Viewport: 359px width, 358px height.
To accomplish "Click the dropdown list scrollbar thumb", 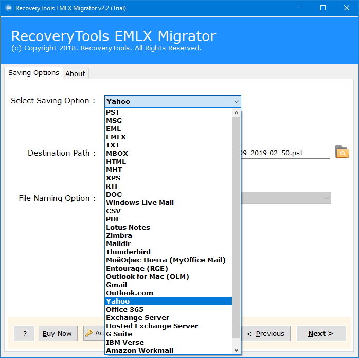I will coord(236,228).
